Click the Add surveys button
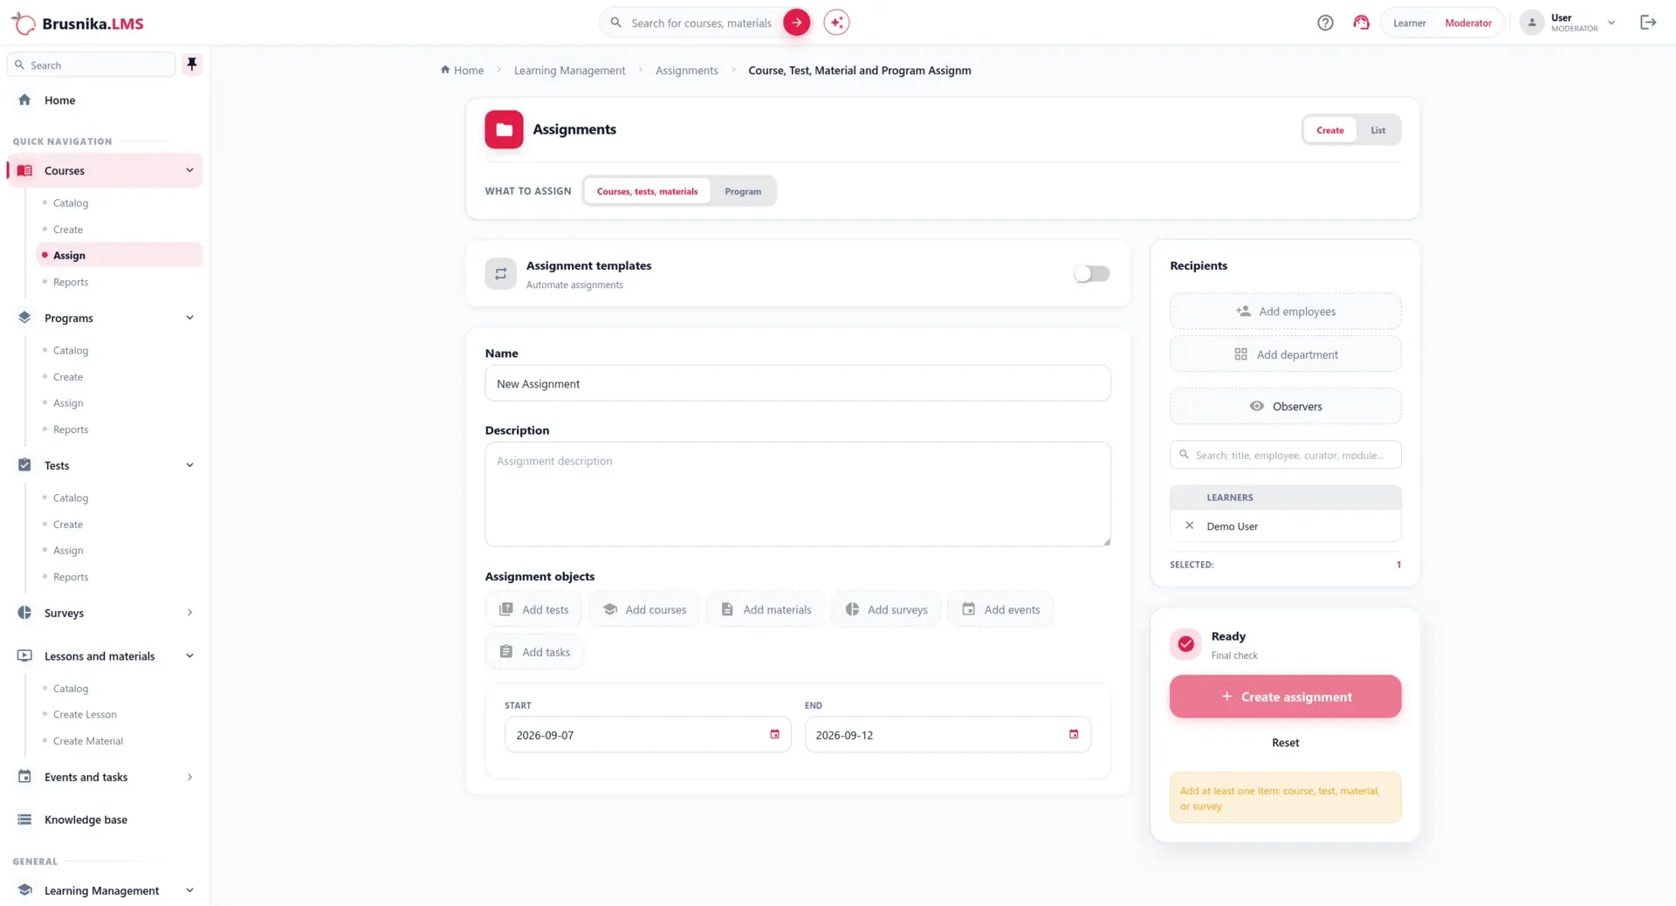The height and width of the screenshot is (906, 1676). tap(886, 609)
